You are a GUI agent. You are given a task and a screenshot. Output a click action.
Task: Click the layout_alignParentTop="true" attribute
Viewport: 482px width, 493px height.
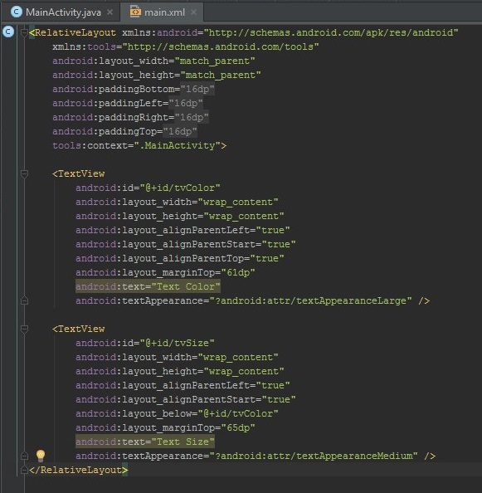[180, 258]
